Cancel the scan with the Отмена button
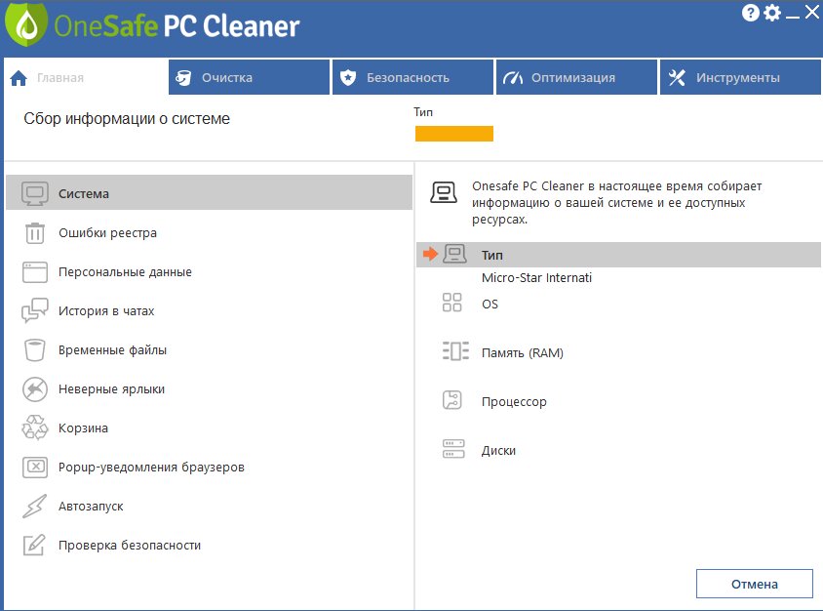This screenshot has width=823, height=611. click(x=754, y=584)
